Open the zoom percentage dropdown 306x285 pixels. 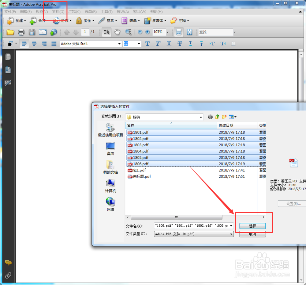168,32
